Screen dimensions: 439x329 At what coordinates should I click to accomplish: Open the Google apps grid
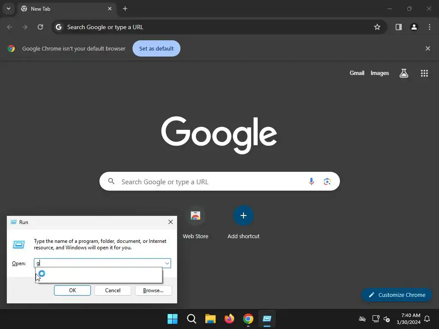point(424,73)
